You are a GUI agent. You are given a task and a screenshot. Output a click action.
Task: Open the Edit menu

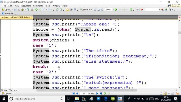[10, 6]
